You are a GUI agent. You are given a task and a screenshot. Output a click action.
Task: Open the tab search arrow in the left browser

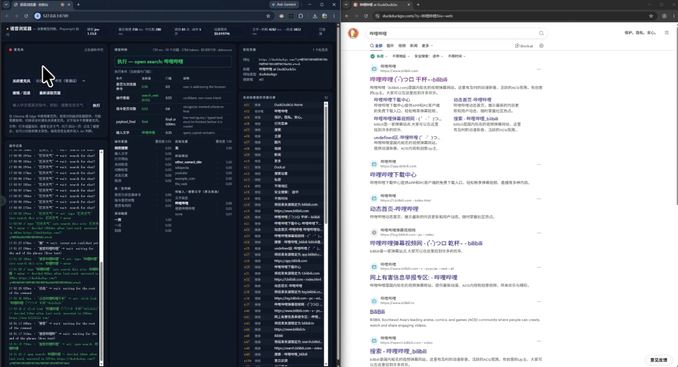click(5, 4)
